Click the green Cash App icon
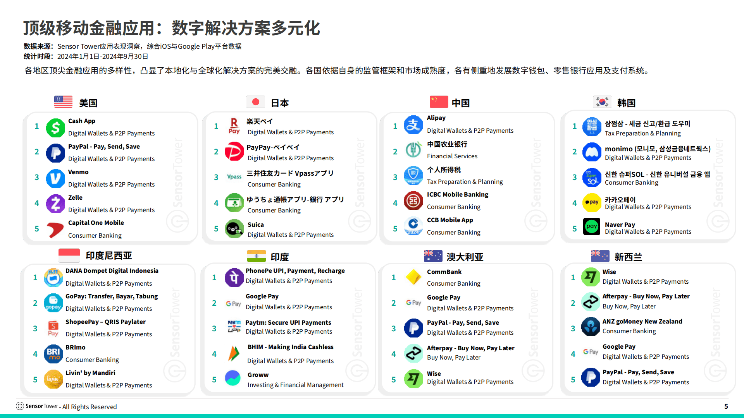The height and width of the screenshot is (418, 744). click(55, 127)
